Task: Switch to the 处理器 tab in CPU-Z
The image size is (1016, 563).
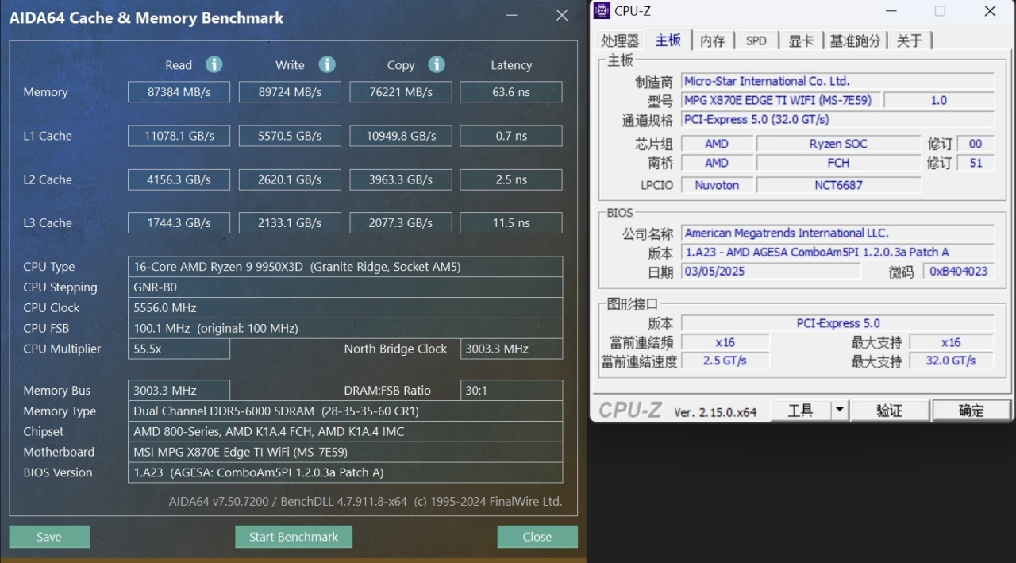Action: pos(620,40)
